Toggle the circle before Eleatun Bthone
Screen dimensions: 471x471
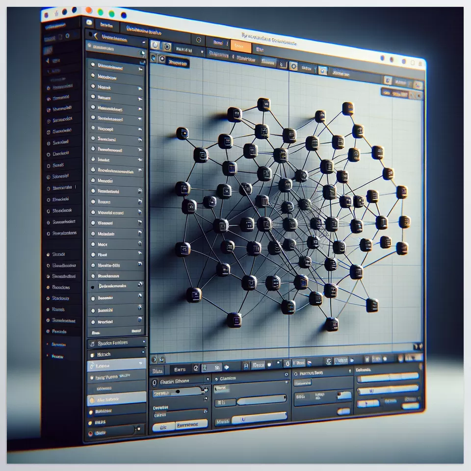155,383
